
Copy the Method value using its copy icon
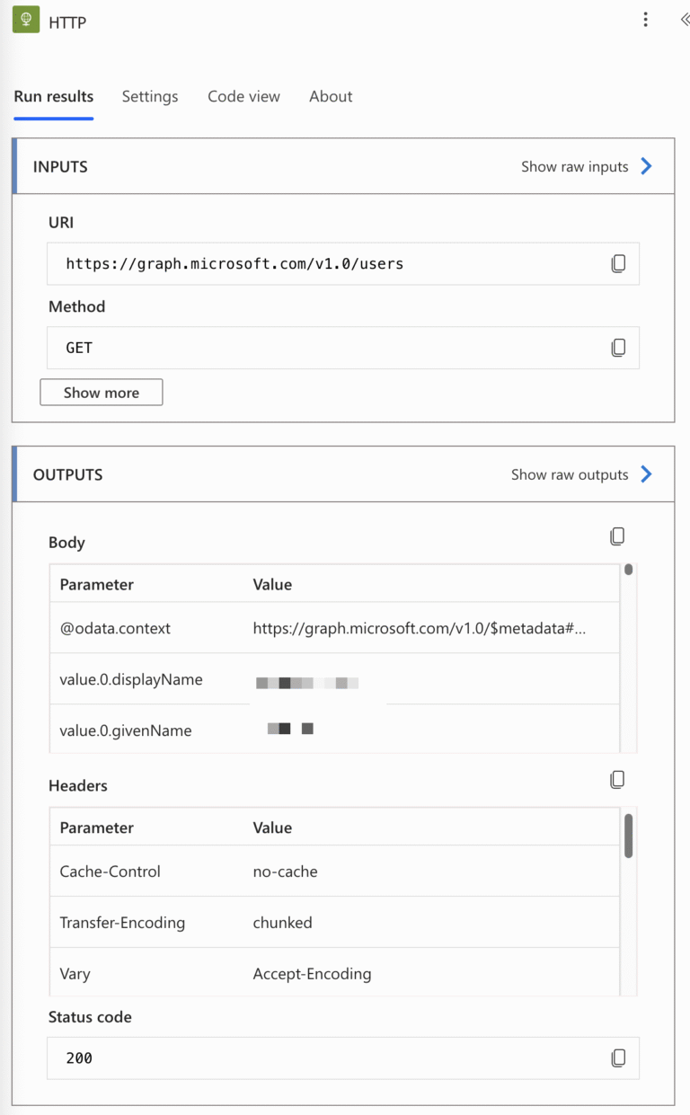618,348
